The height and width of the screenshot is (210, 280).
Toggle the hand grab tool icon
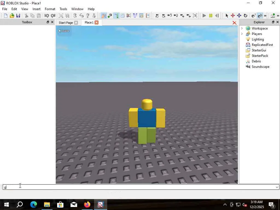(x=103, y=16)
